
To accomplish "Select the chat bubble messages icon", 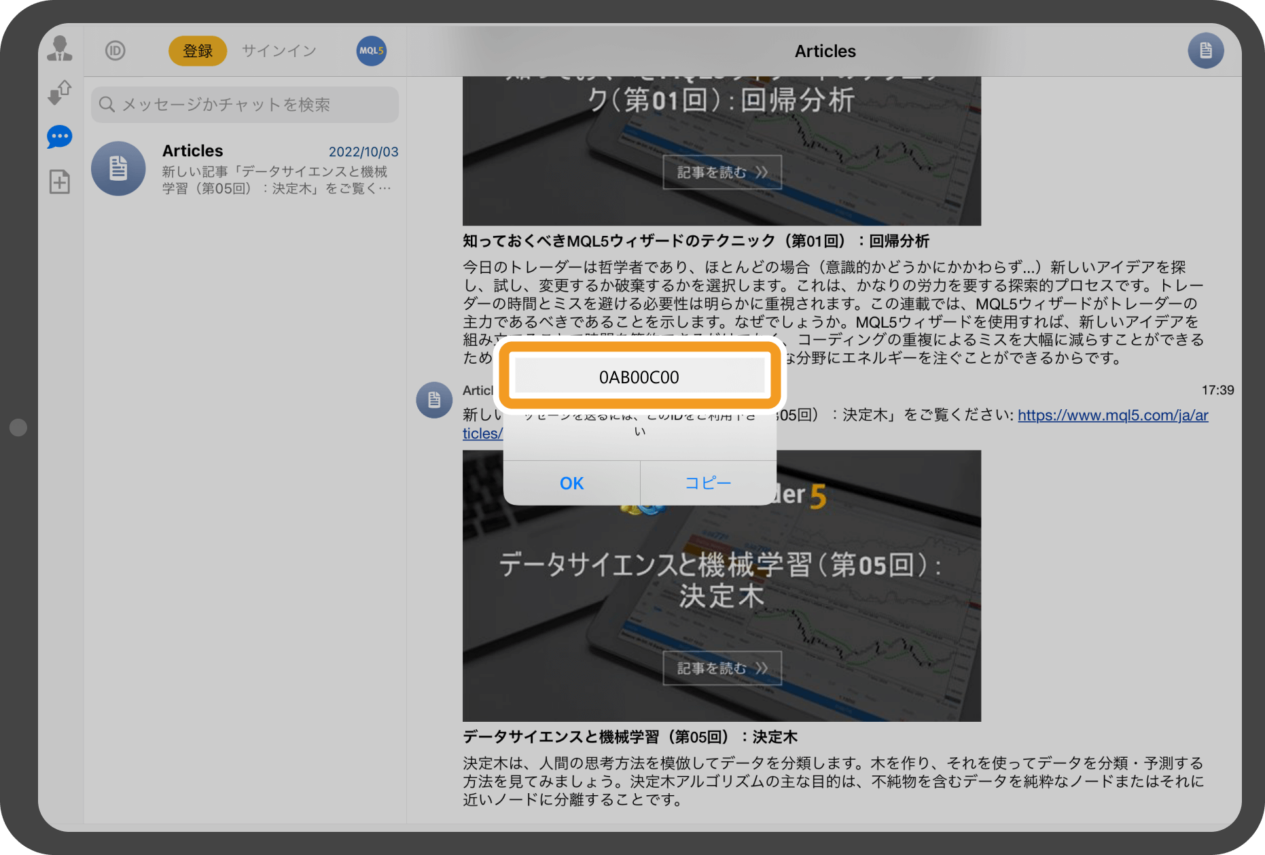I will point(60,137).
